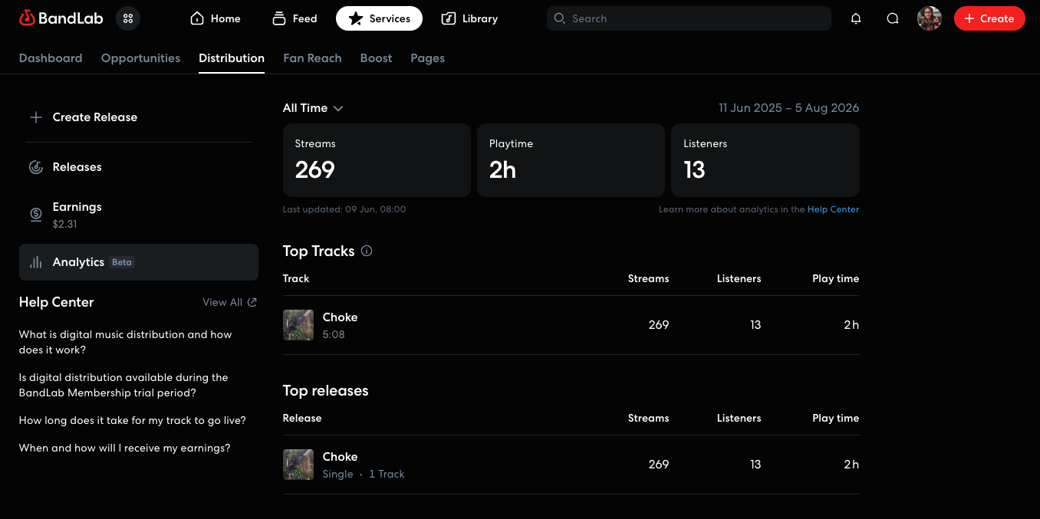The height and width of the screenshot is (519, 1040).
Task: Open the apps grid icon beside BandLab logo
Action: (x=128, y=18)
